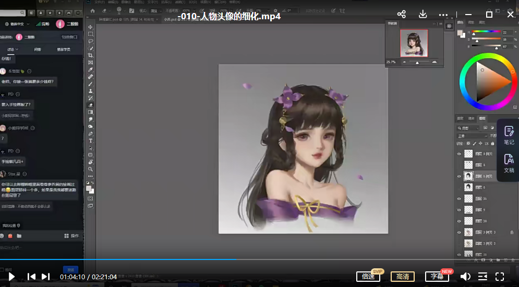Open the 文稿 transcript side panel
Viewport: 519px width, 287px height.
tap(509, 163)
